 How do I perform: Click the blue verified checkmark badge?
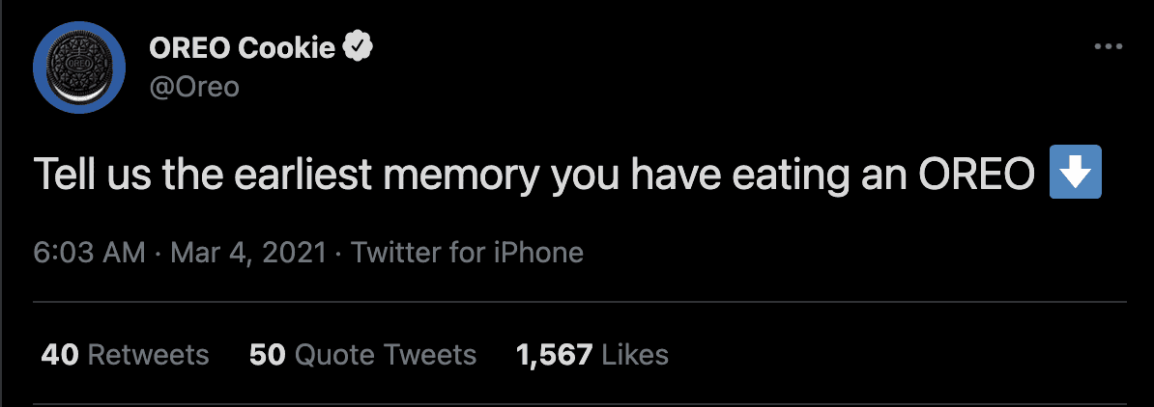(x=360, y=47)
